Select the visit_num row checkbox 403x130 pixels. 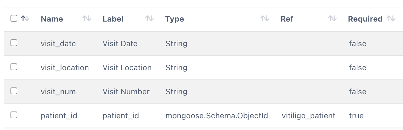pyautogui.click(x=14, y=91)
